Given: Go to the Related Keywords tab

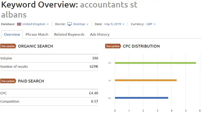Looking at the screenshot, I should pos(69,34).
